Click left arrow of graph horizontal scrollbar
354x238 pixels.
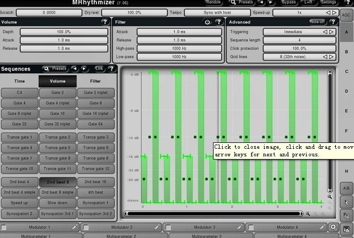click(125, 213)
